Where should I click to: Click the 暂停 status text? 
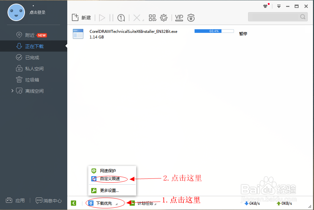point(243,34)
